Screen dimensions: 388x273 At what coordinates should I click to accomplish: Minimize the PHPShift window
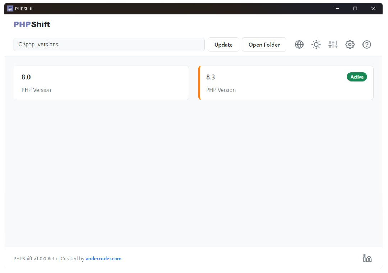coord(337,9)
